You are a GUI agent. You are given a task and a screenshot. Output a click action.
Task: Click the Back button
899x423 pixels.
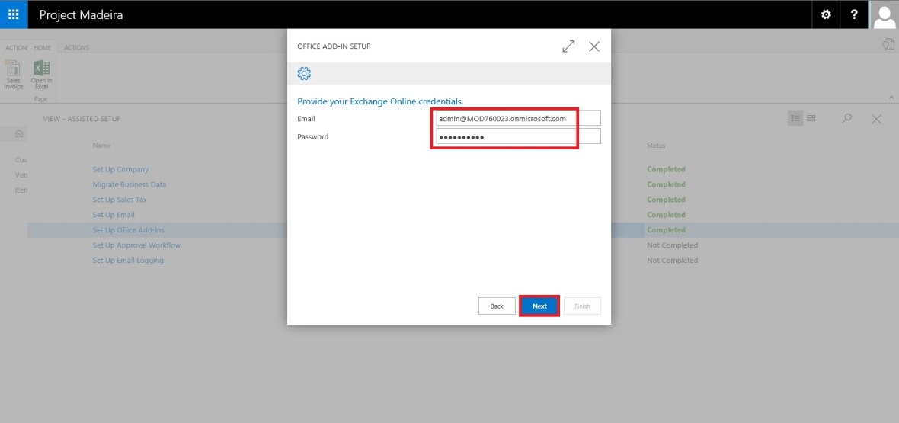pos(497,306)
